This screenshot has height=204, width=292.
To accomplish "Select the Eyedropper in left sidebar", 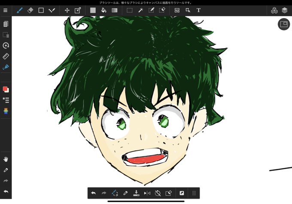I will point(6,170).
